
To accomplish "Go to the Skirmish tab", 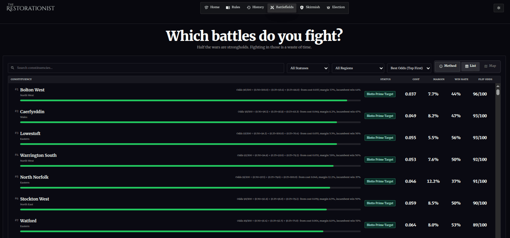I will coord(312,8).
